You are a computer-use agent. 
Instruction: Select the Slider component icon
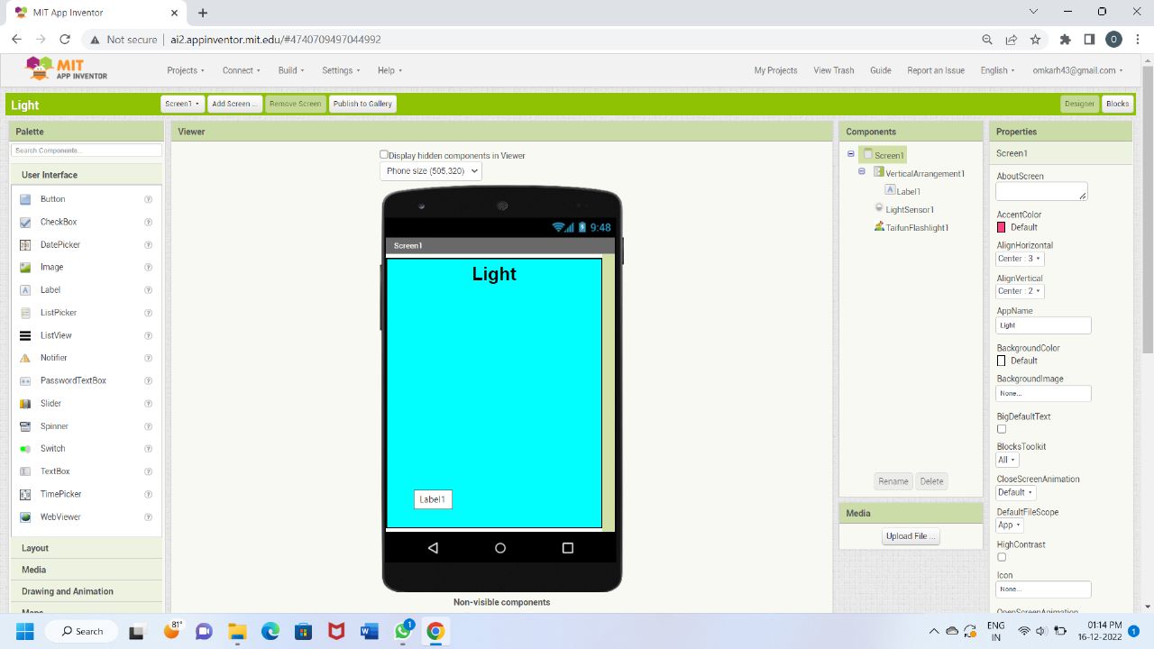click(25, 404)
